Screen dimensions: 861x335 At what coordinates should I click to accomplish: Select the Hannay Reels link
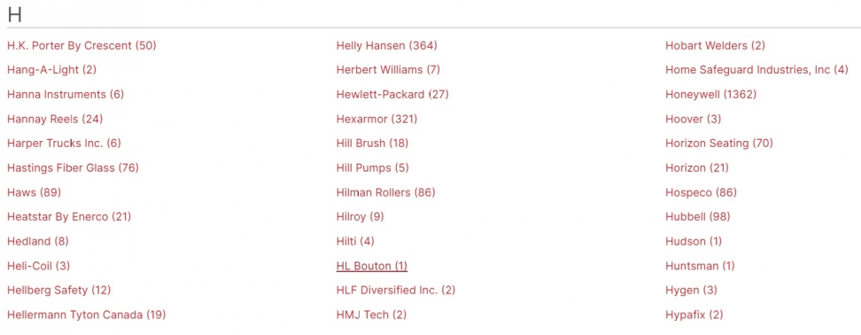pyautogui.click(x=55, y=119)
